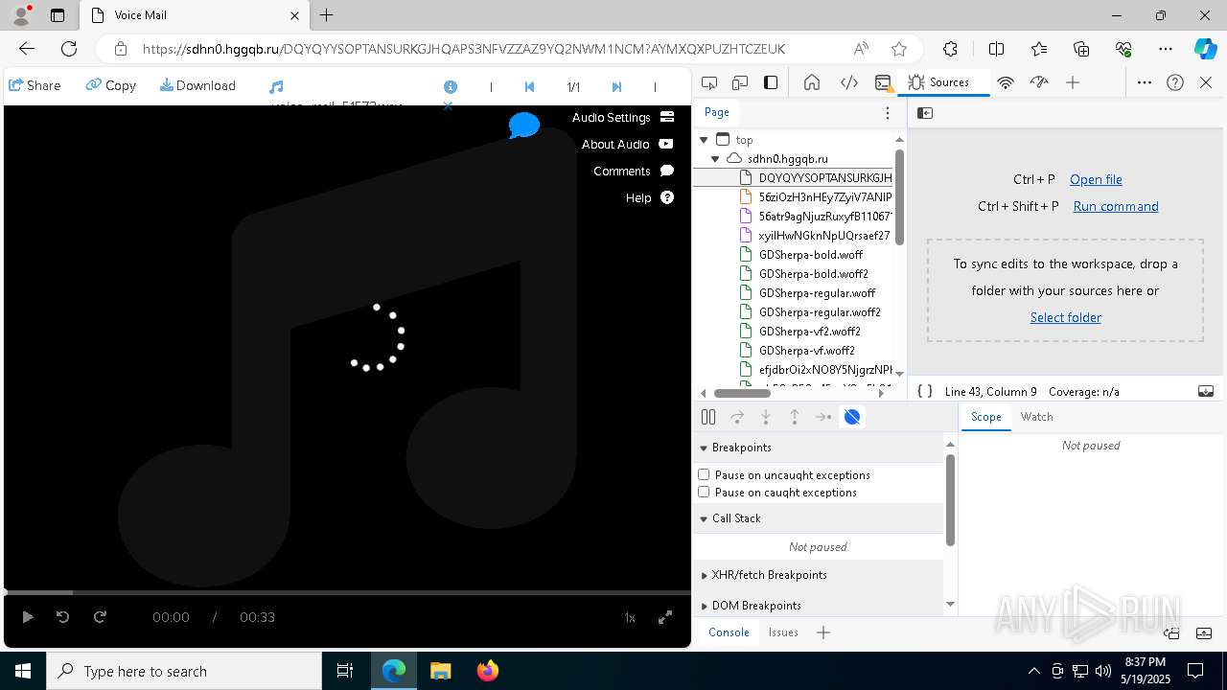Click the DevTools dock side icon
1227x690 pixels.
coord(771,82)
